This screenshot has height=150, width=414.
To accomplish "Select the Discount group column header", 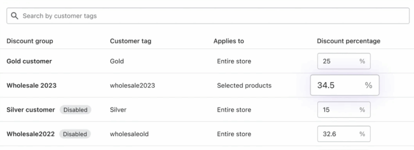I will (30, 41).
